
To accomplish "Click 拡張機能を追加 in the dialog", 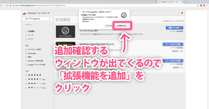I will click(121, 25).
